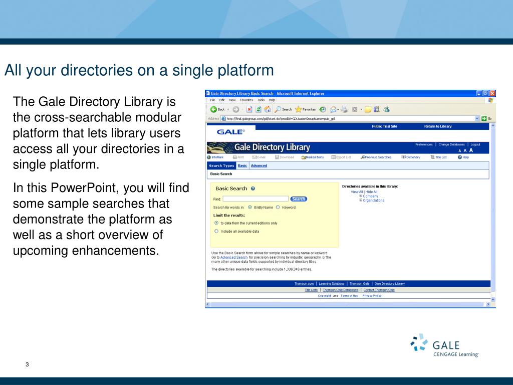Select the Keyword radio button
513x385 pixels.
(278, 207)
